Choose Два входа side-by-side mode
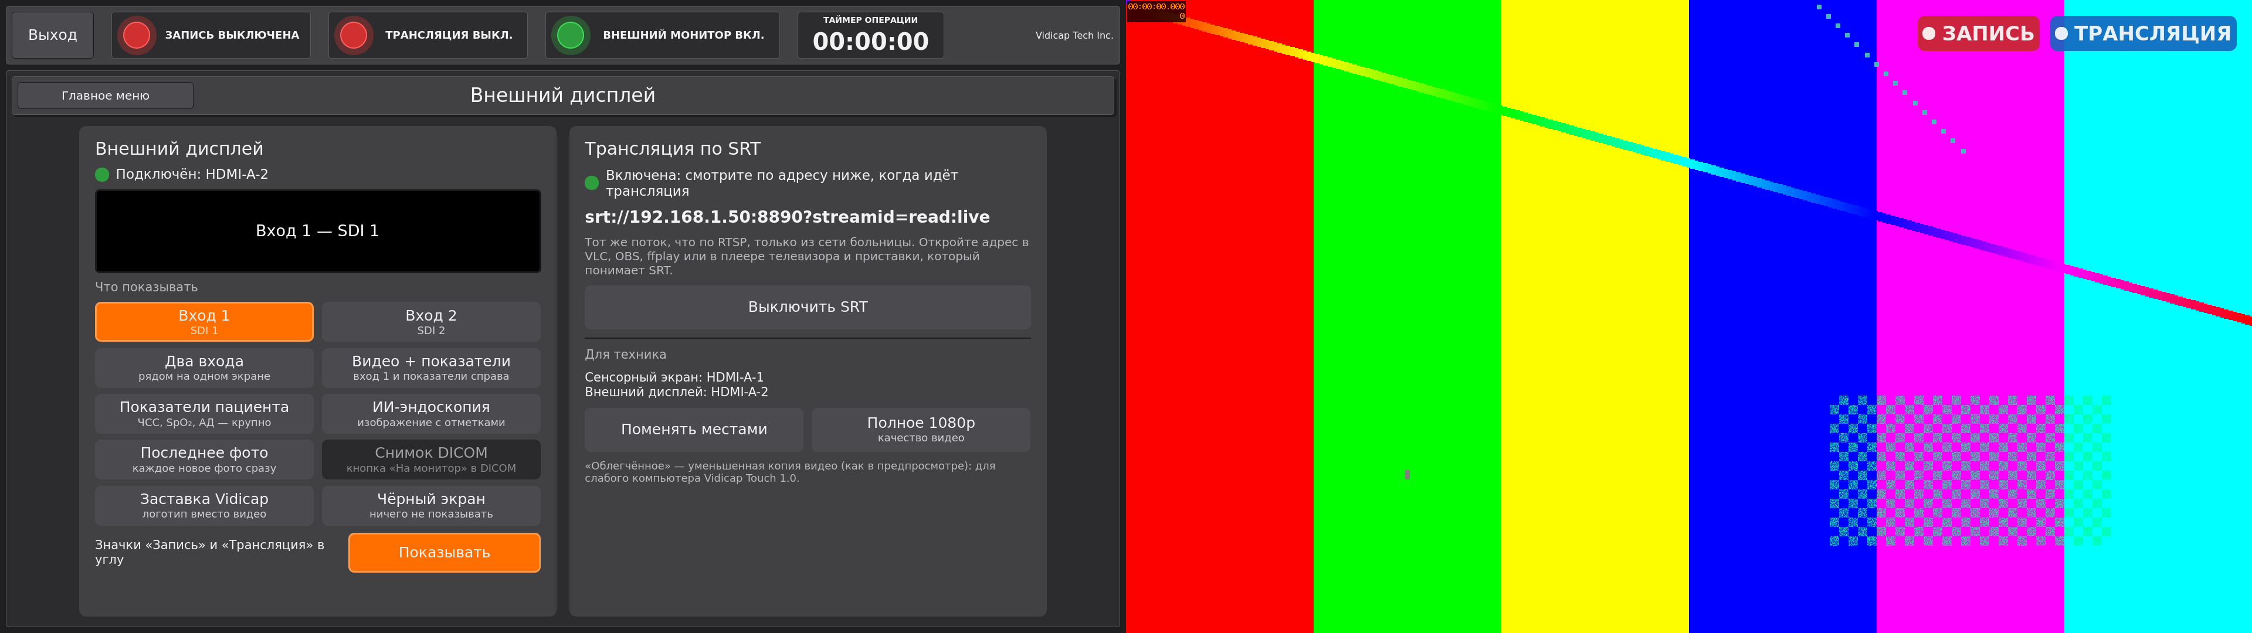 pos(205,368)
